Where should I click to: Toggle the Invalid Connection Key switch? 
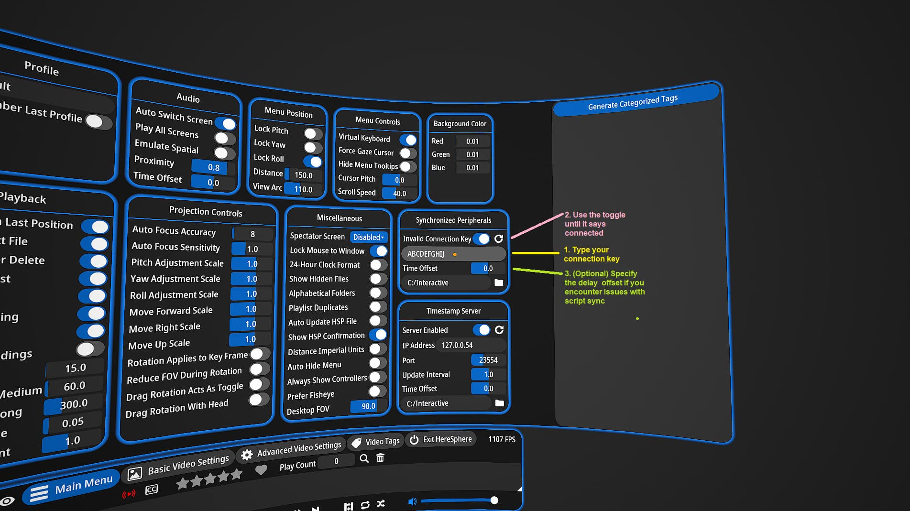click(482, 239)
